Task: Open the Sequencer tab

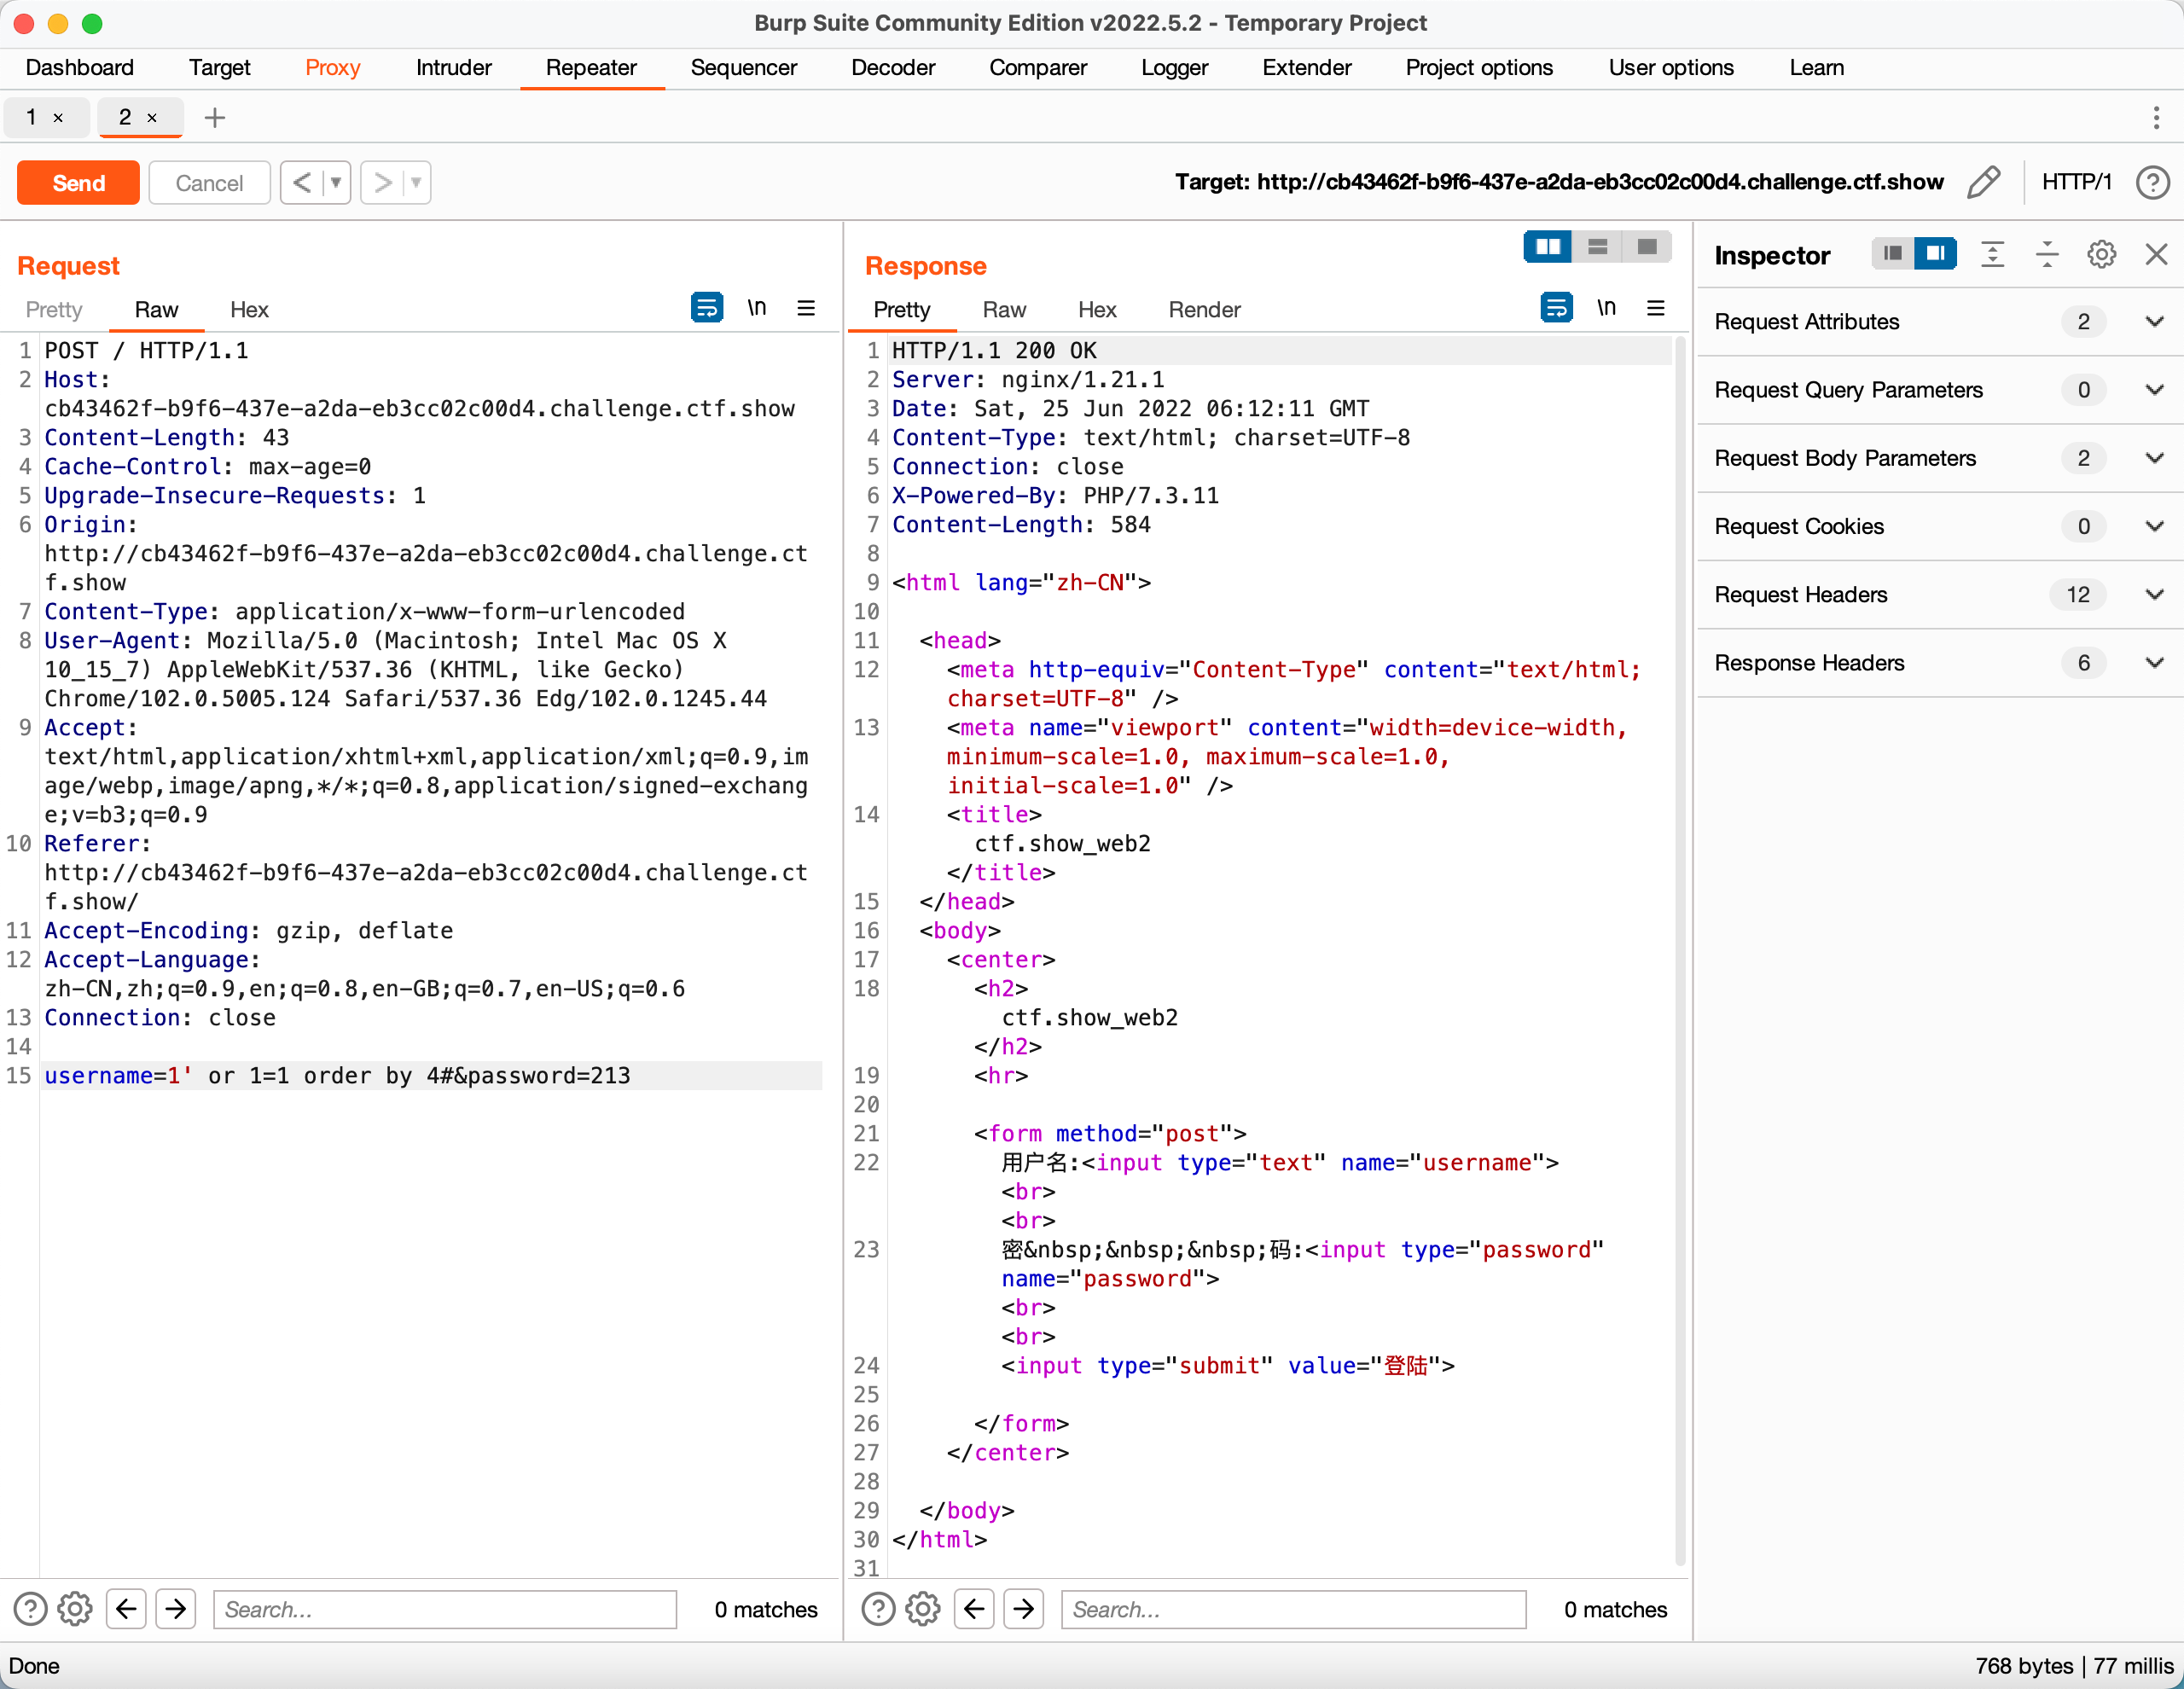Action: click(x=743, y=68)
